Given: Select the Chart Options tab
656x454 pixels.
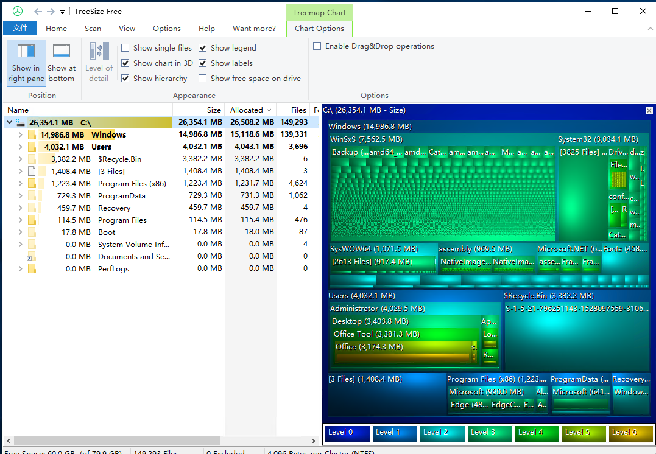Looking at the screenshot, I should tap(319, 29).
